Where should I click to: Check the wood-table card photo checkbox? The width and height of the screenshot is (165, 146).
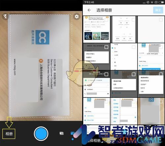[161, 101]
